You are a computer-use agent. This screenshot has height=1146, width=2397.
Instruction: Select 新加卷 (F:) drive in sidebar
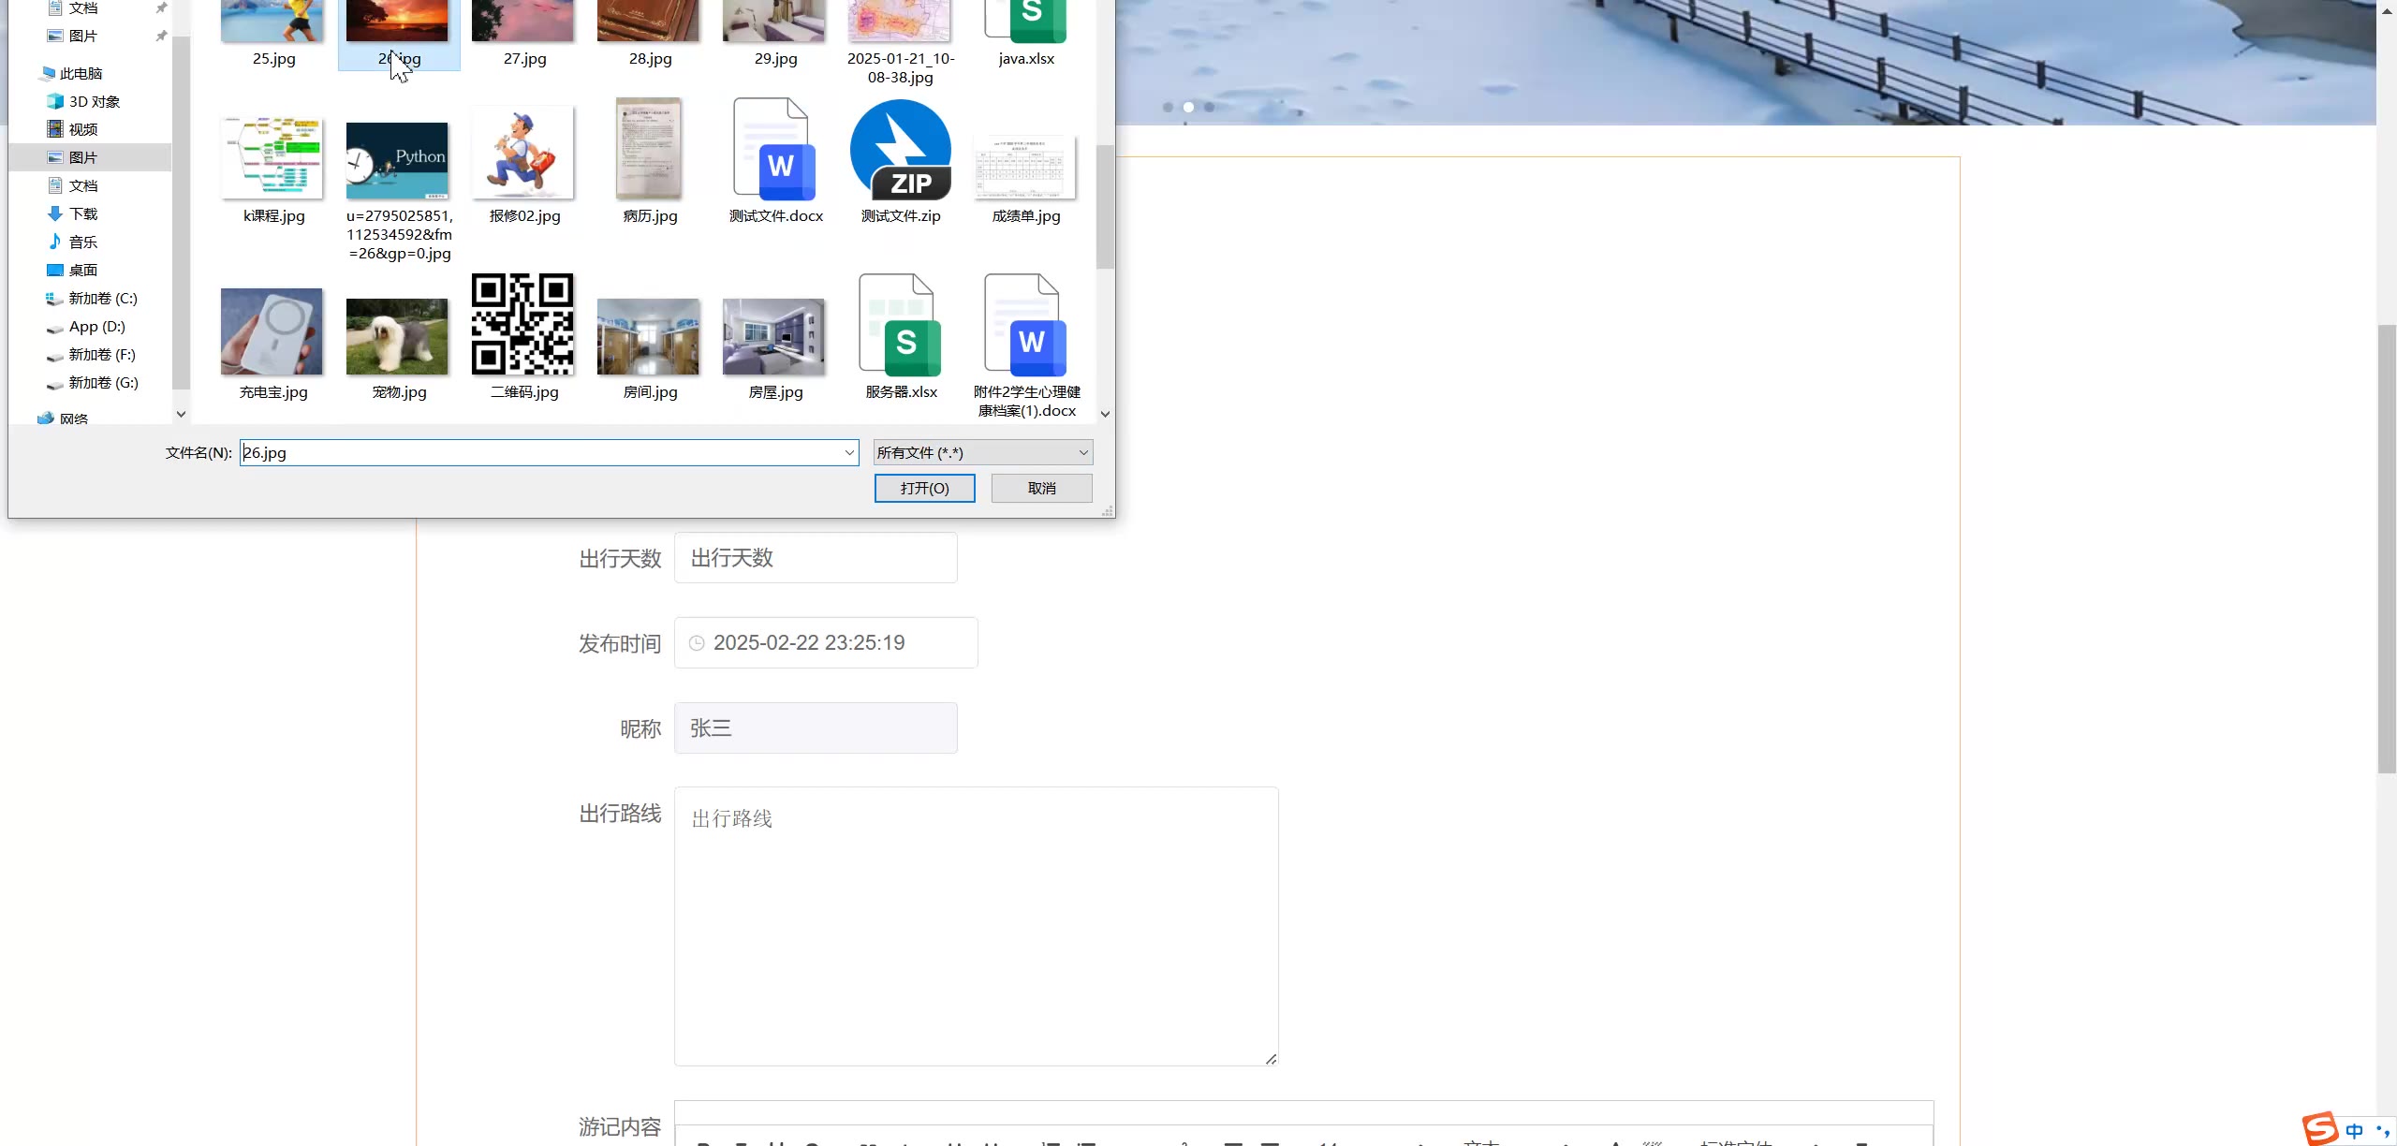pos(101,354)
